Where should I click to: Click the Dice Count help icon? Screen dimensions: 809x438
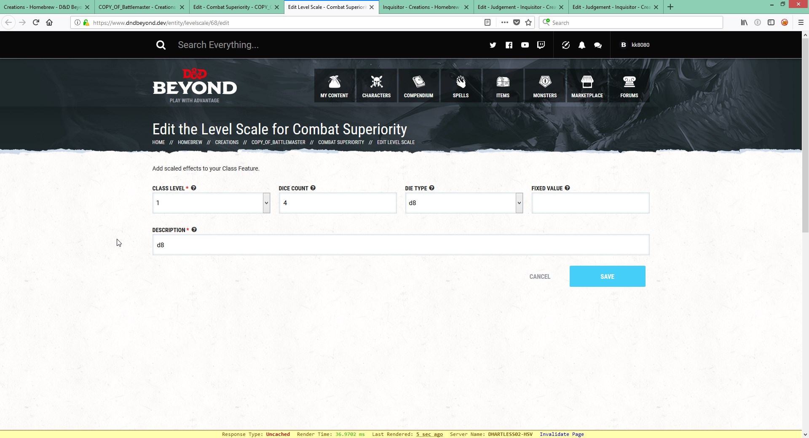pyautogui.click(x=313, y=188)
